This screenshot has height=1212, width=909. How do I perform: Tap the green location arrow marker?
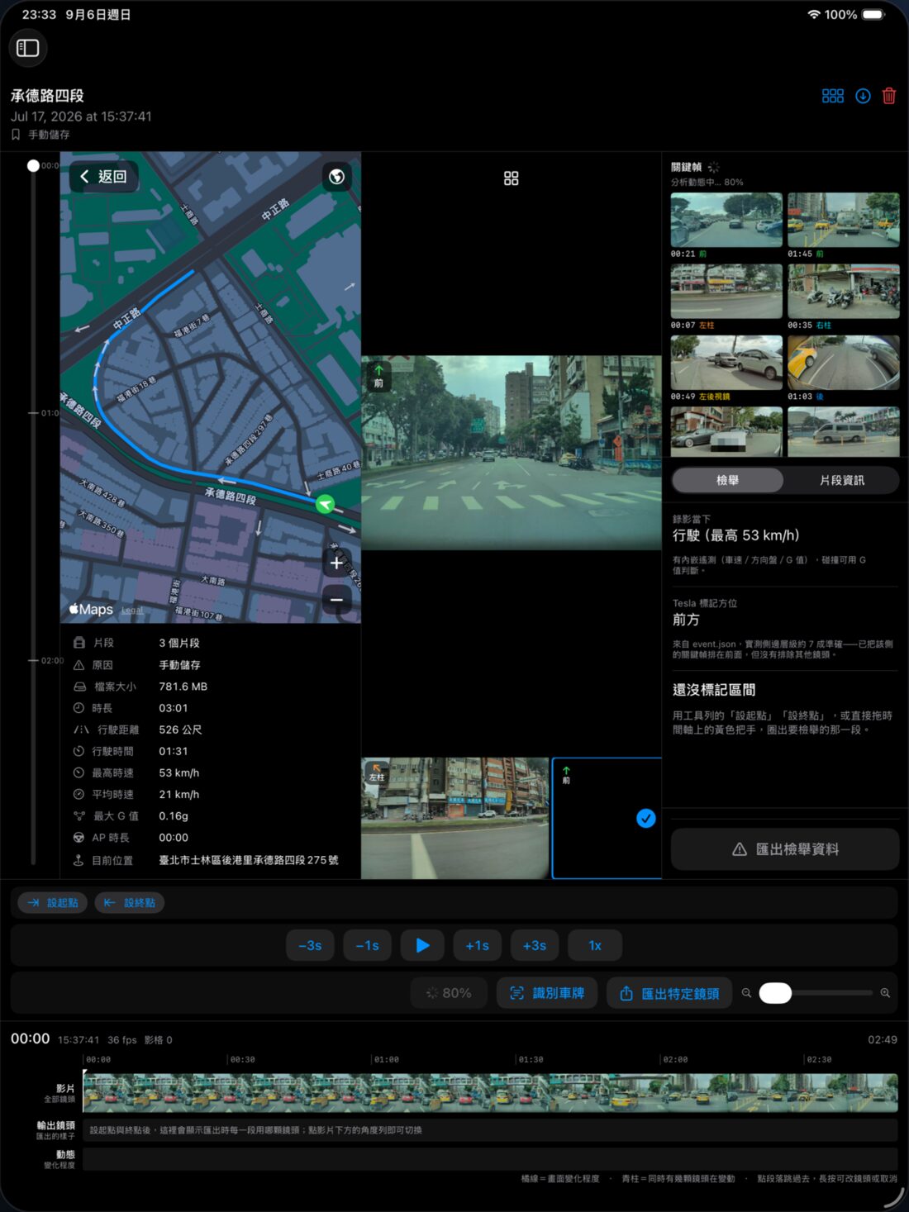[x=326, y=504]
